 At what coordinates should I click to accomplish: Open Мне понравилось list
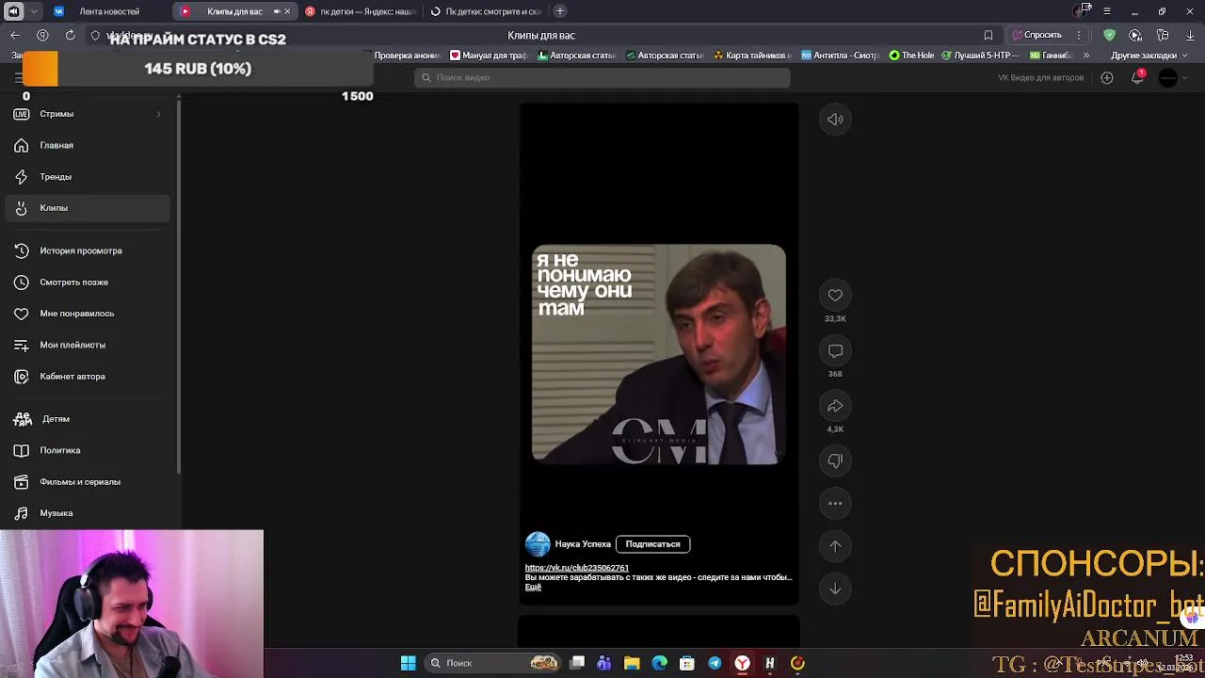tap(88, 314)
